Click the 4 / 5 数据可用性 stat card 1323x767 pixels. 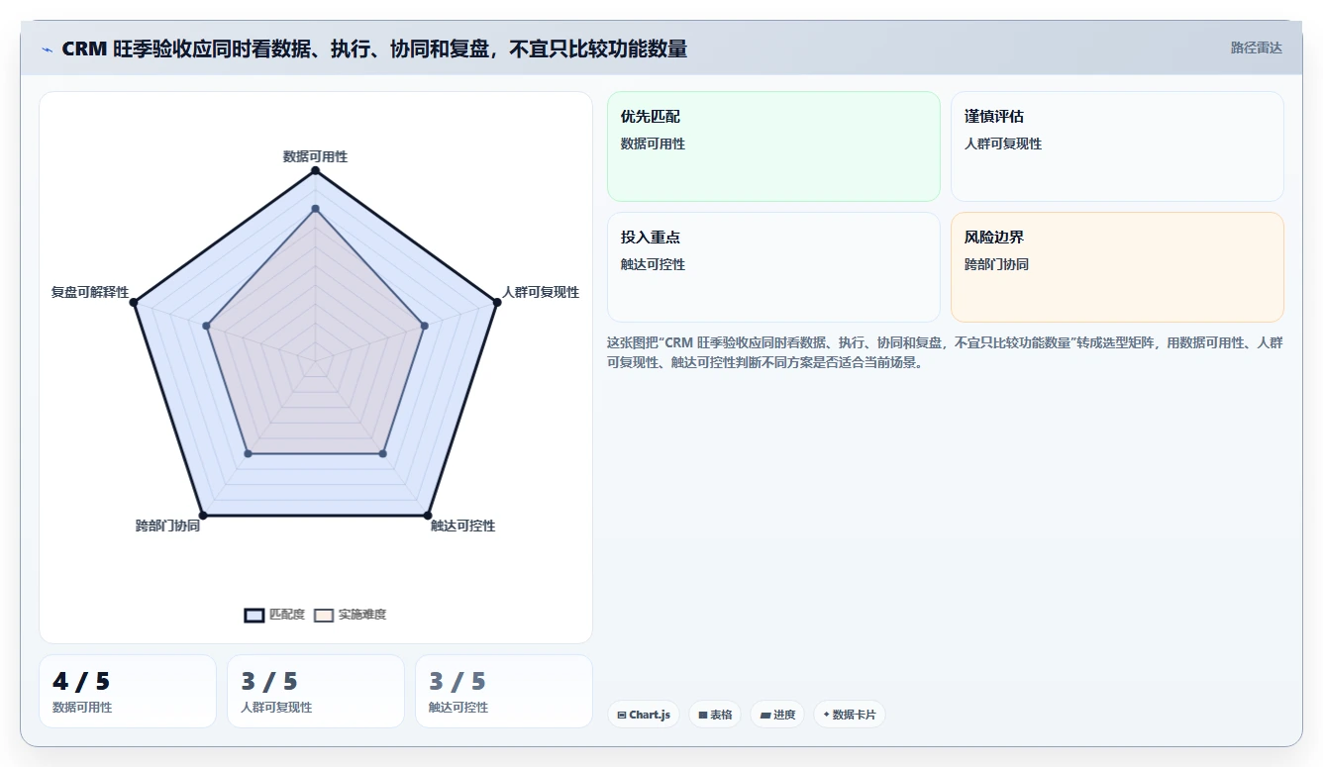point(128,691)
